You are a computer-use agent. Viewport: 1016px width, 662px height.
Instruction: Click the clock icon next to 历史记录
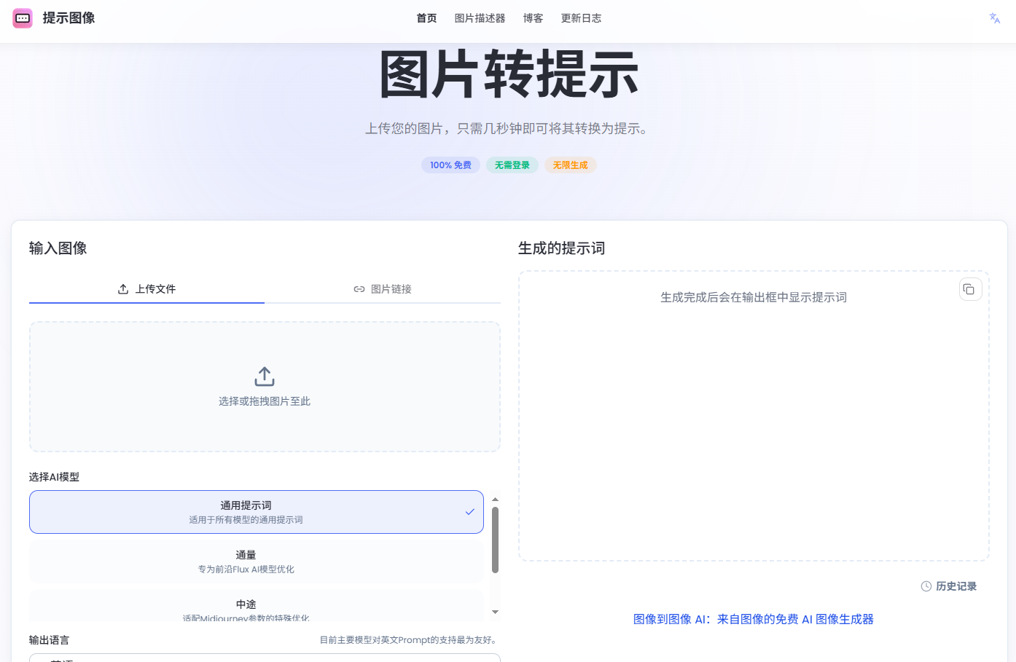pyautogui.click(x=925, y=586)
